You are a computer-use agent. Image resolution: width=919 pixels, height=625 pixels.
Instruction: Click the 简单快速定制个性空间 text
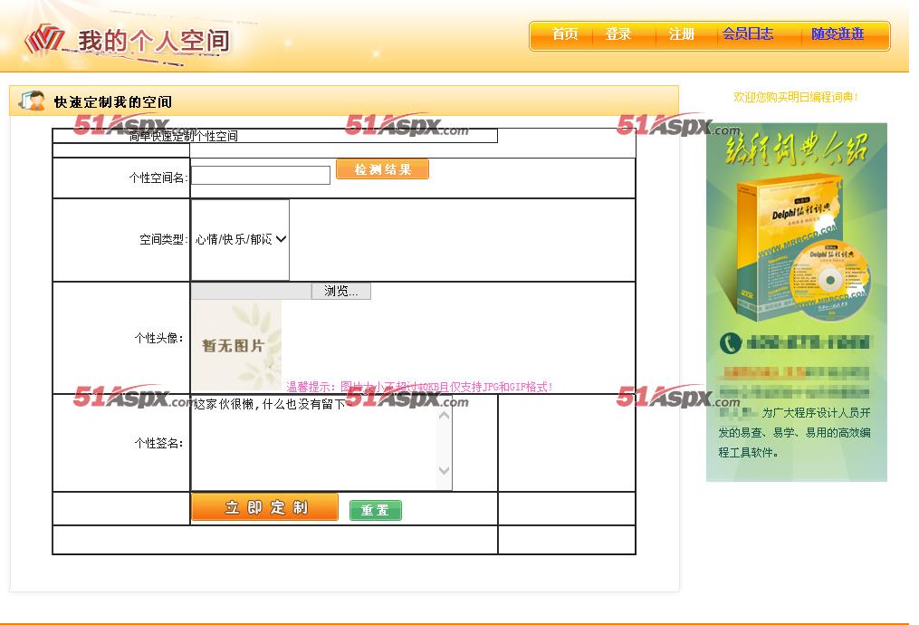tap(184, 136)
